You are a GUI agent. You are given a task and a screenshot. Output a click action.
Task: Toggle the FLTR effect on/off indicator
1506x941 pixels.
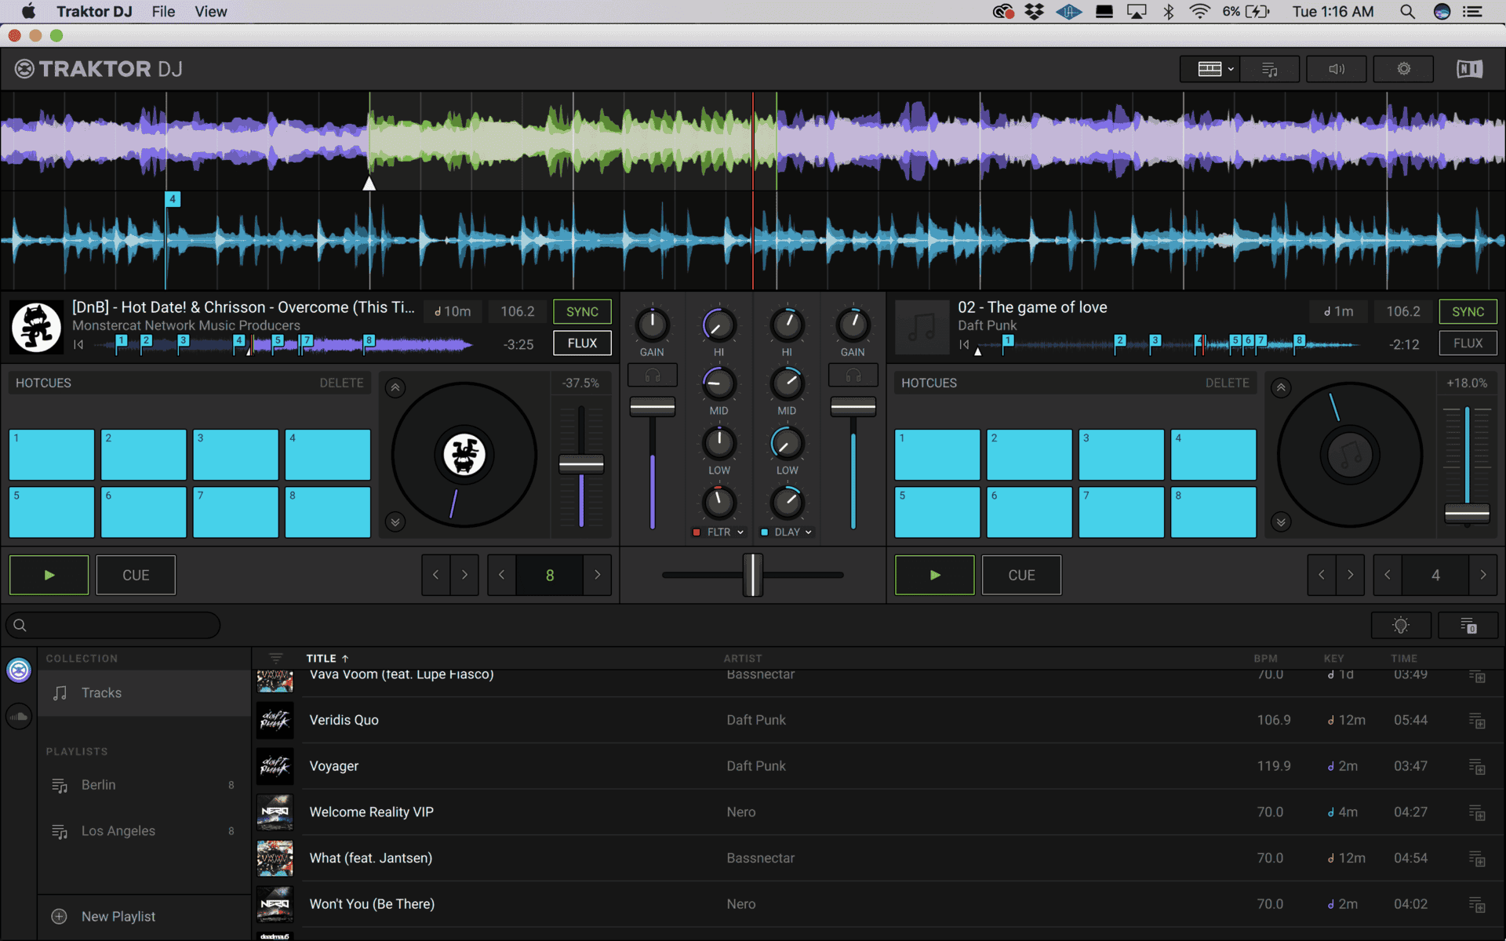click(697, 532)
